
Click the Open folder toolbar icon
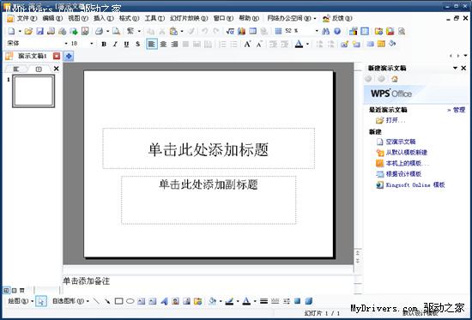[28, 31]
